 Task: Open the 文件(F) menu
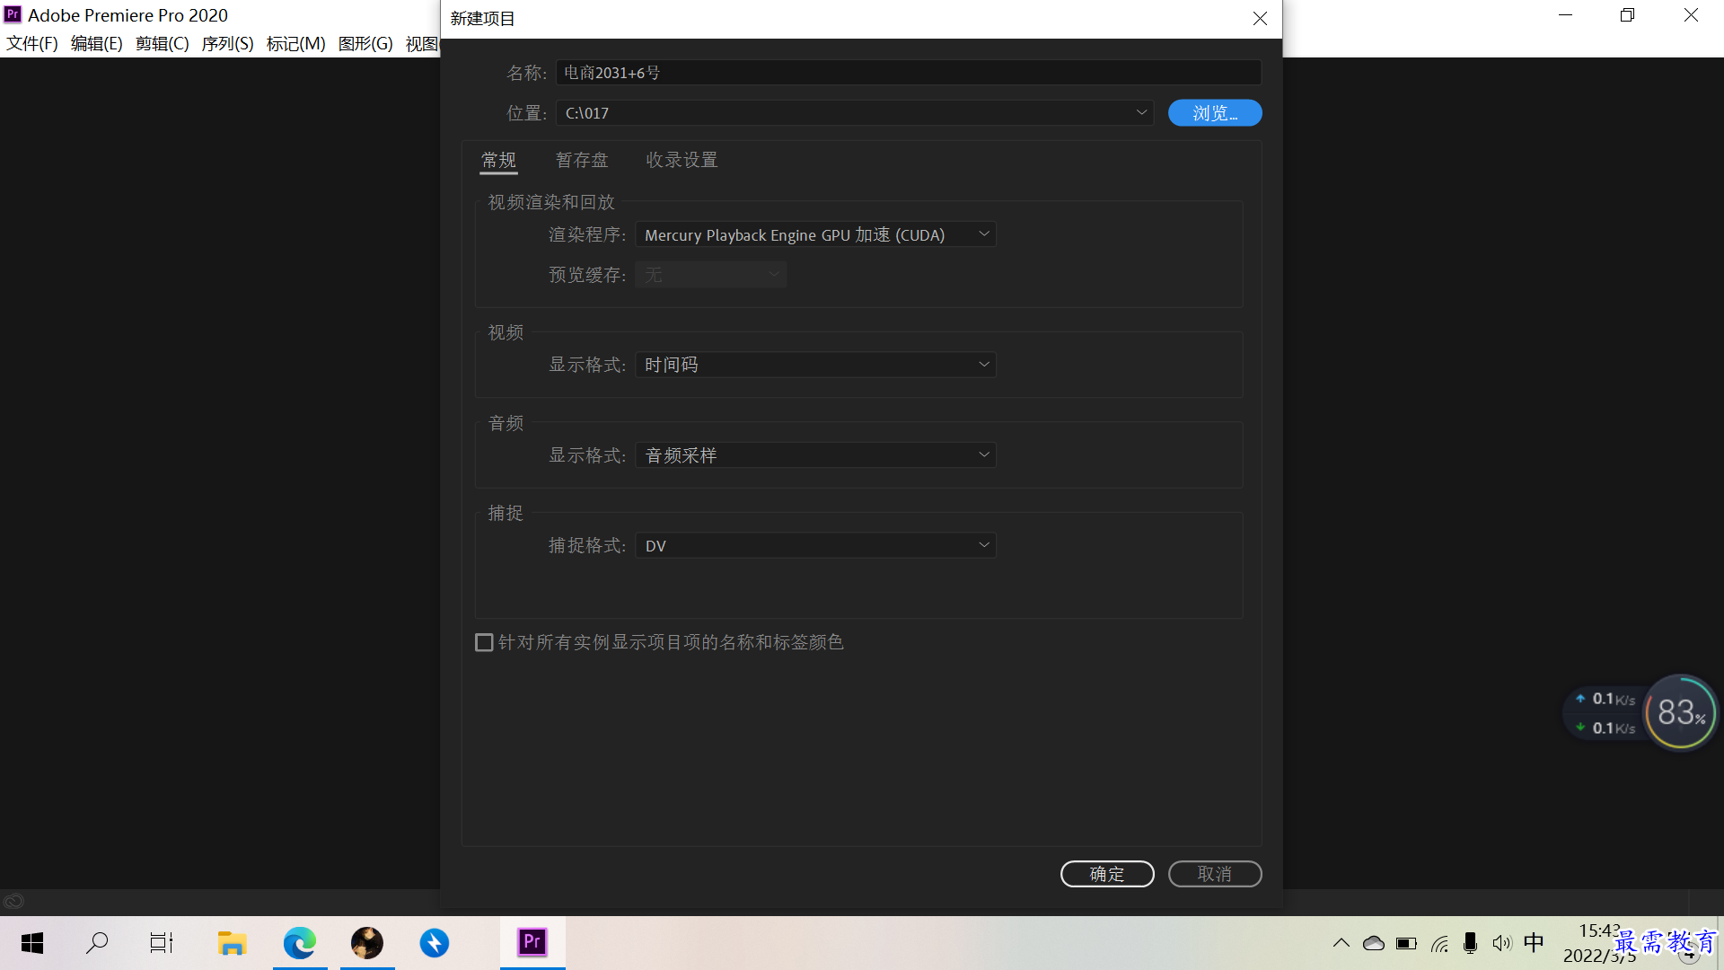pyautogui.click(x=32, y=43)
